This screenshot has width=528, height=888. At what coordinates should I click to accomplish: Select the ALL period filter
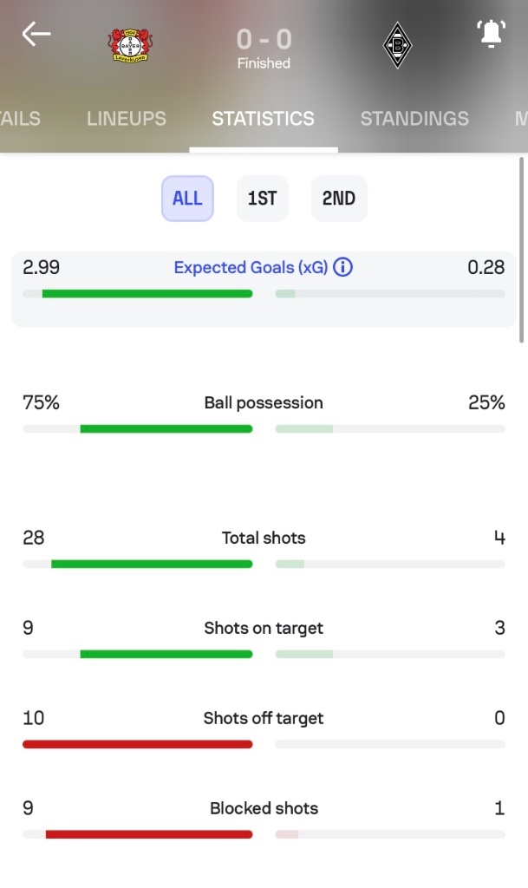[x=187, y=199]
